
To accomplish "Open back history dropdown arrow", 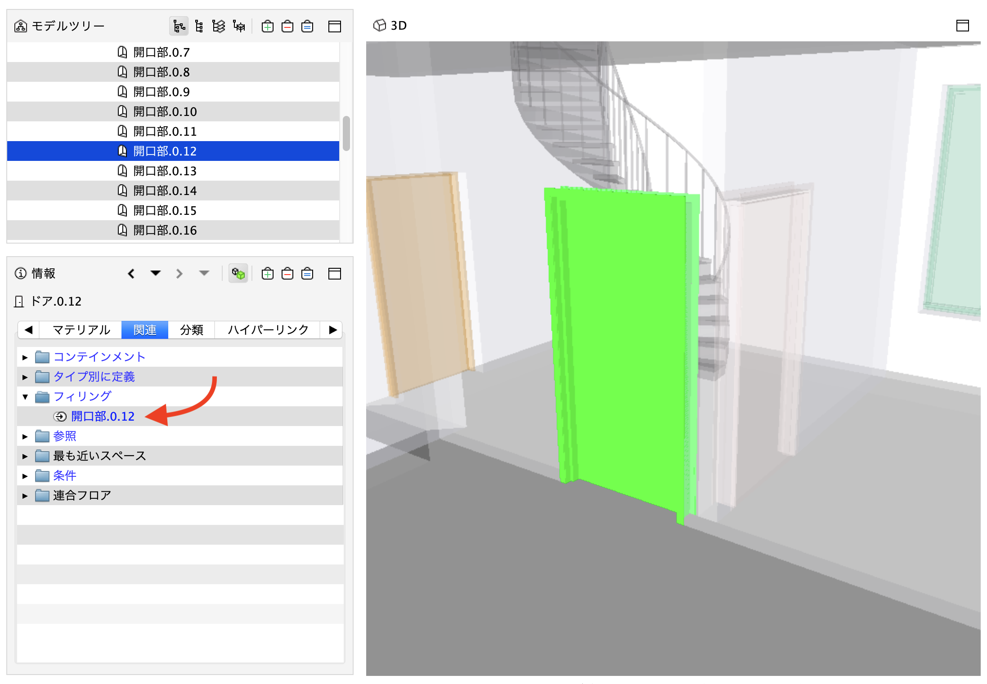I will 156,273.
